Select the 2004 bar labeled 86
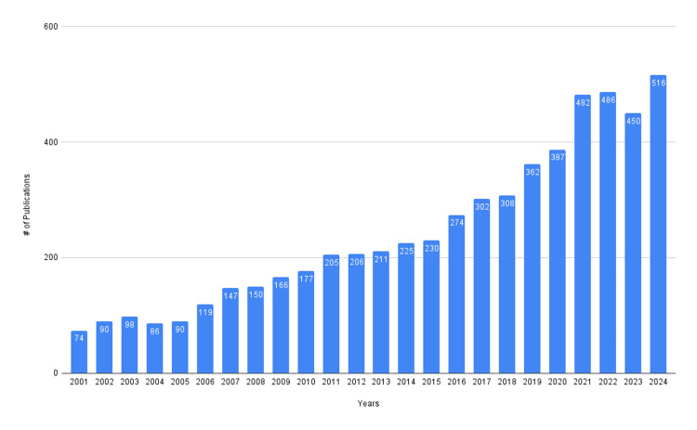 point(154,348)
